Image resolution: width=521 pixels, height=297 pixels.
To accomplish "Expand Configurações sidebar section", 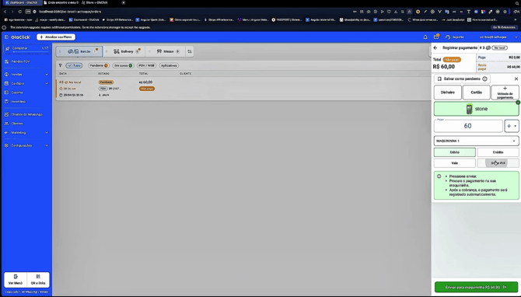I will point(26,145).
